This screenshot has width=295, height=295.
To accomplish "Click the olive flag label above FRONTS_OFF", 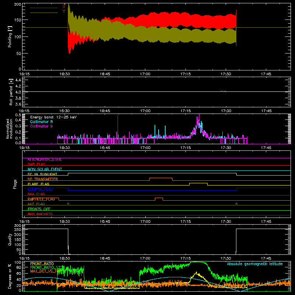I will tap(36, 204).
